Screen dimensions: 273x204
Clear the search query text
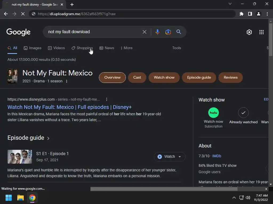click(144, 32)
